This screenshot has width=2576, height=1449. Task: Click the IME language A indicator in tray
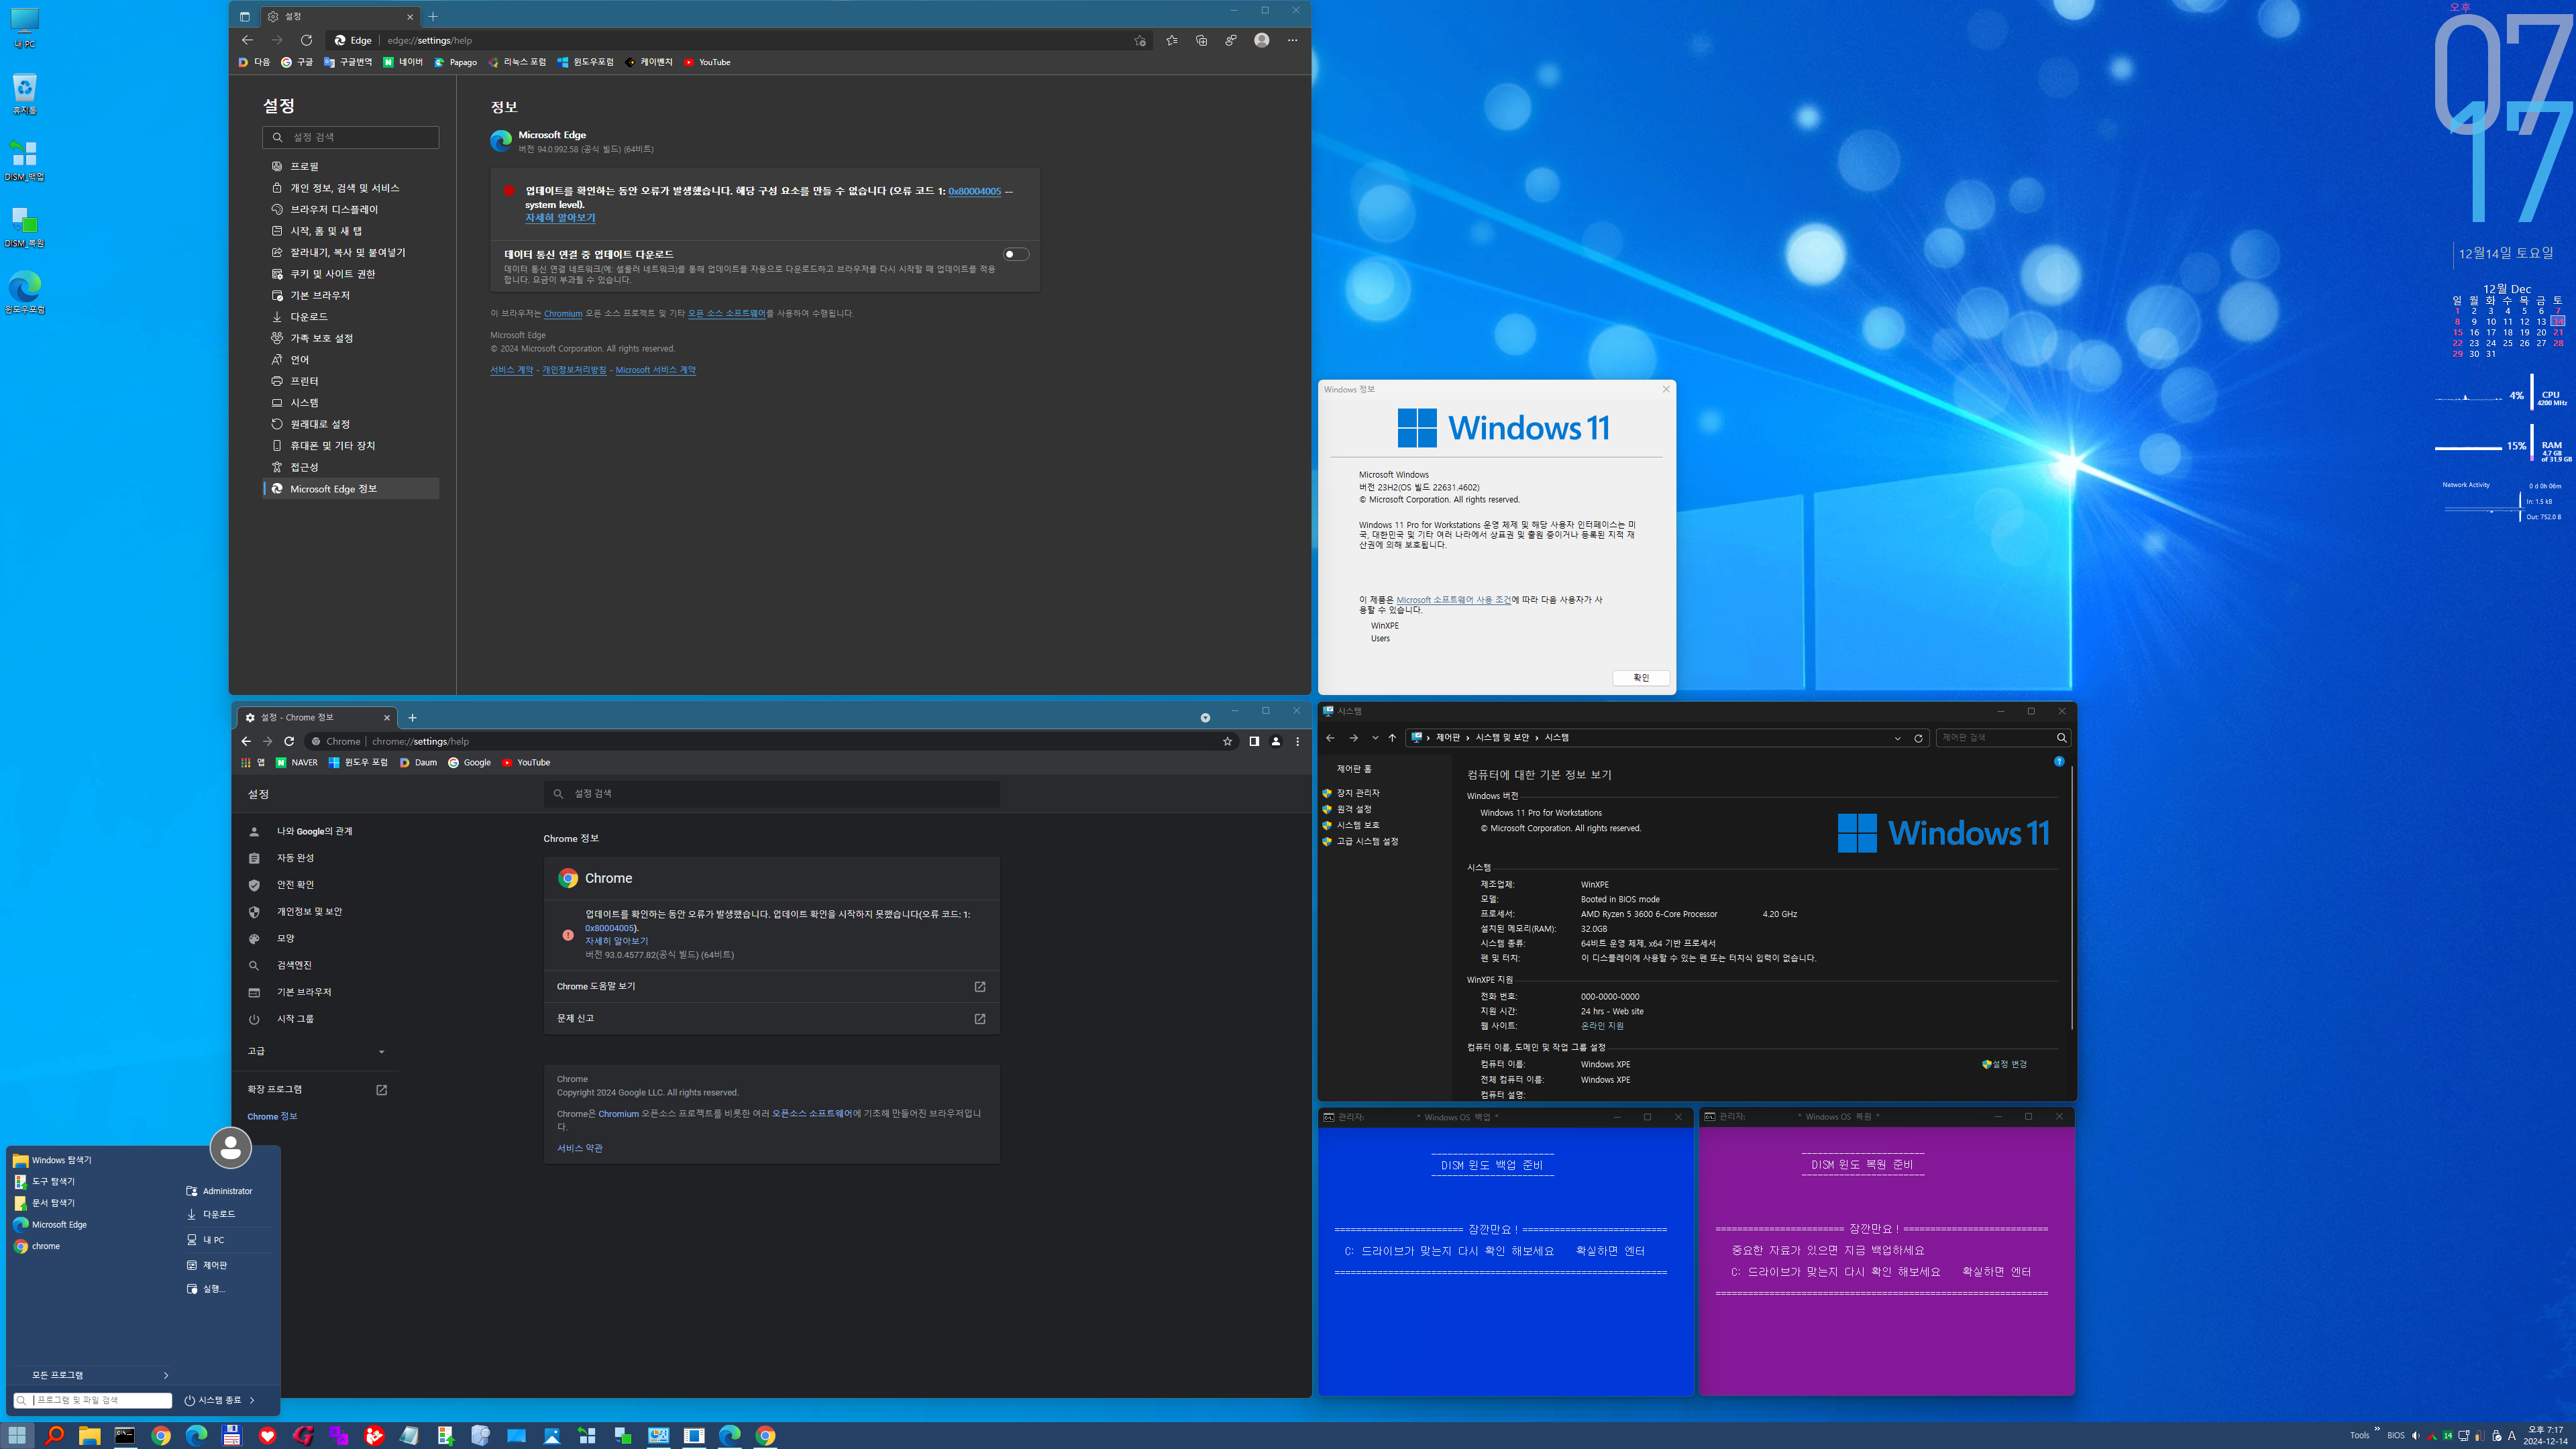coord(2512,1436)
